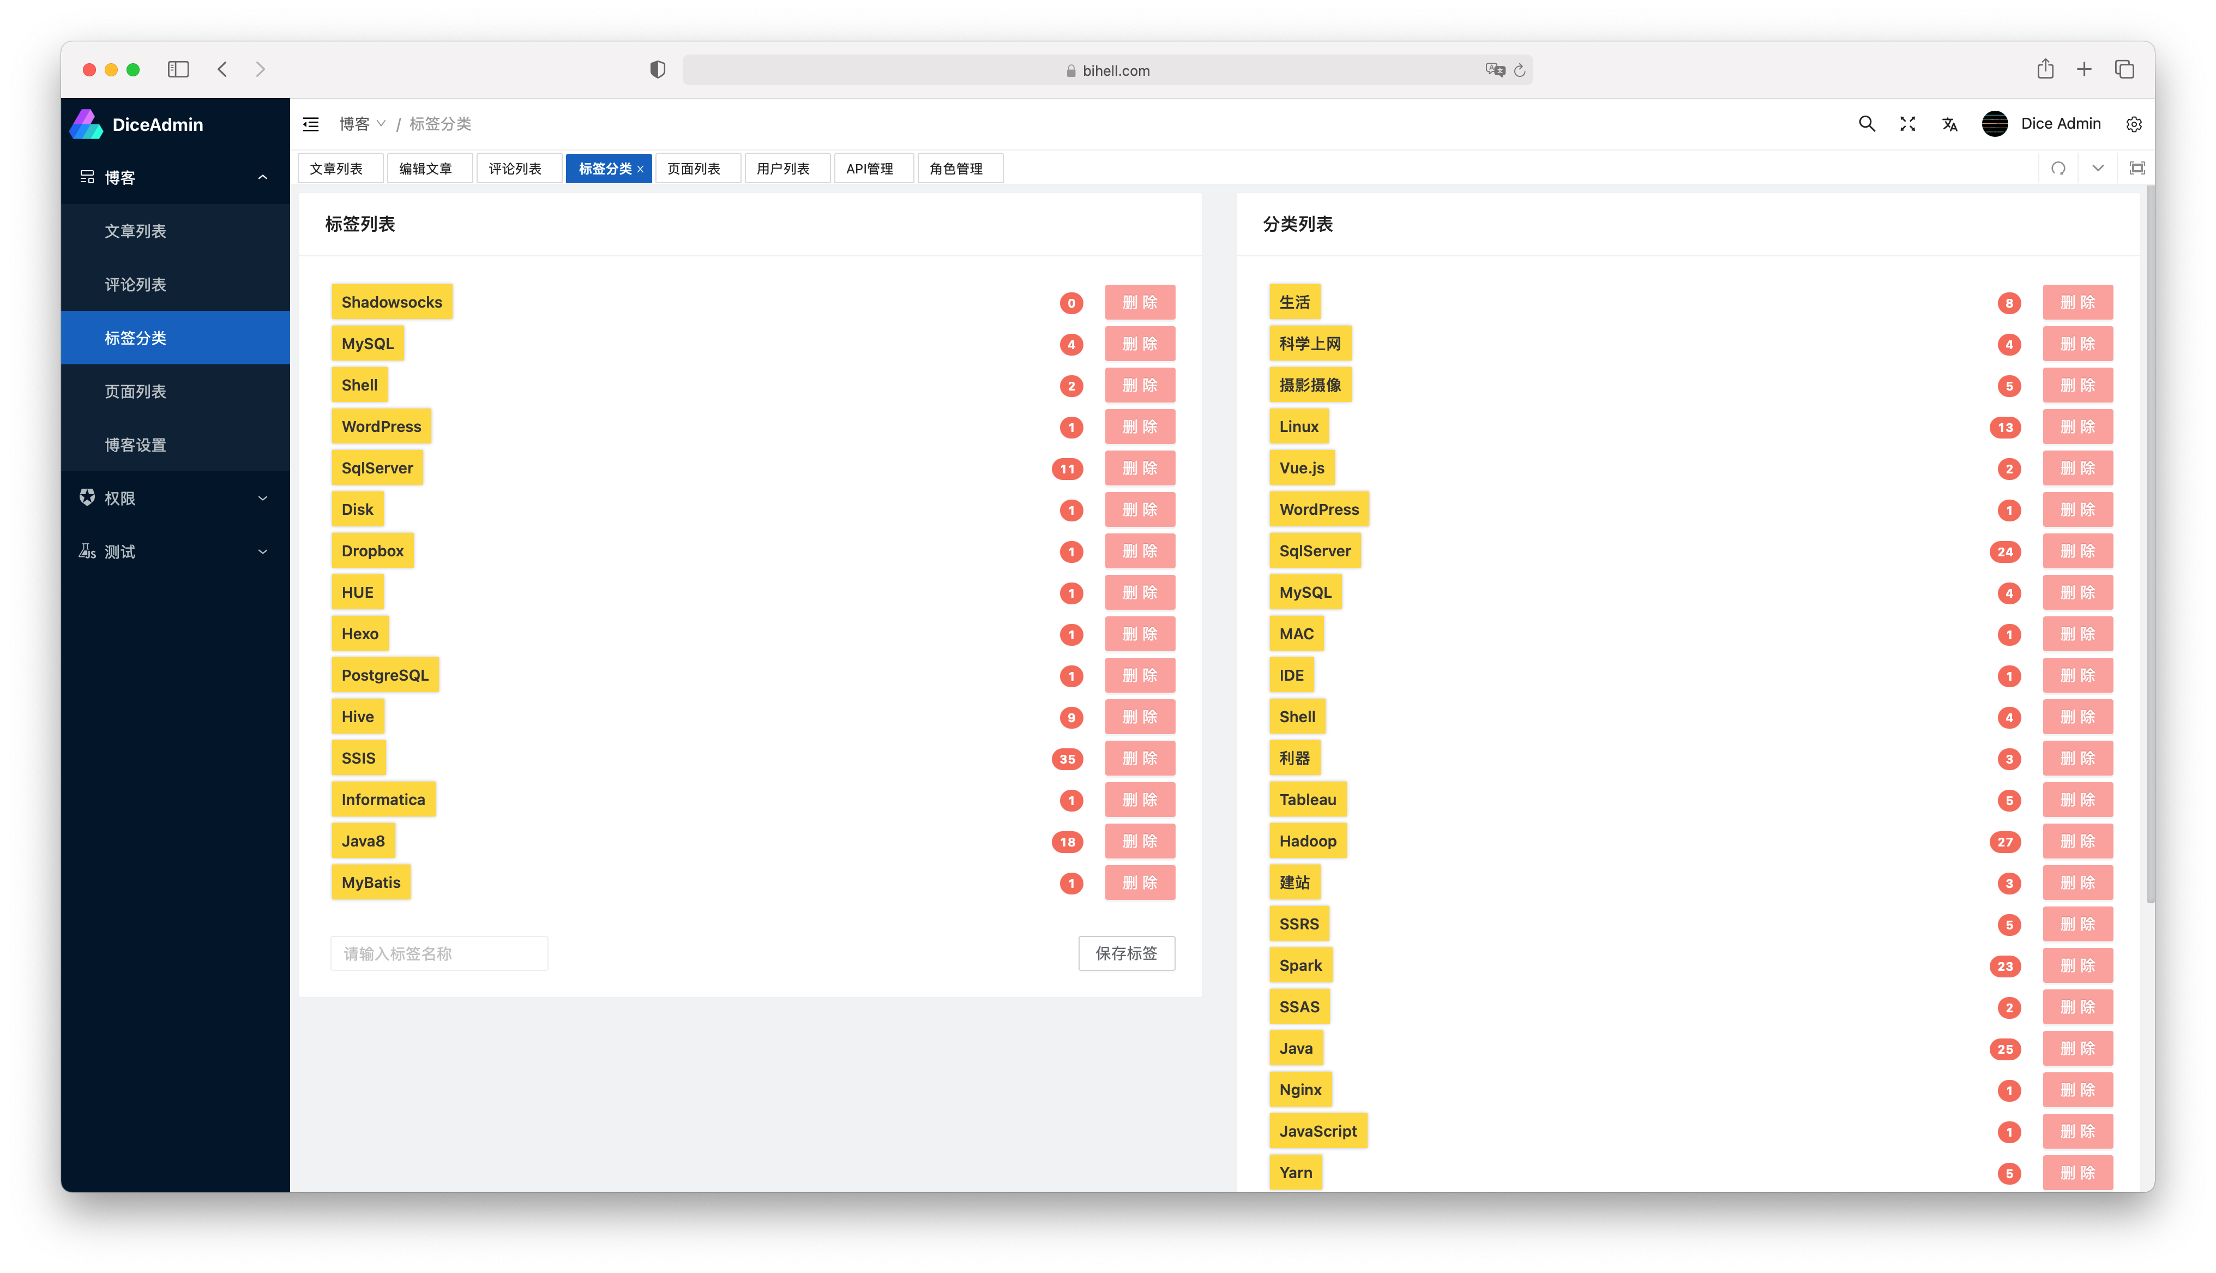Screen dimensions: 2216x1273
Task: Open the tab actions dropdown chevron
Action: (x=2098, y=168)
